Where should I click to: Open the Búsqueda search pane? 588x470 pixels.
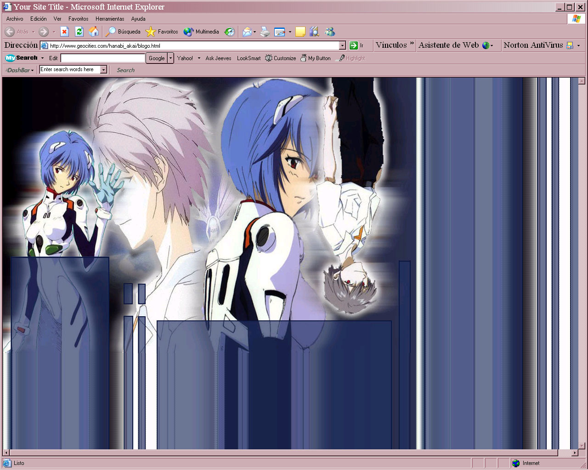123,32
